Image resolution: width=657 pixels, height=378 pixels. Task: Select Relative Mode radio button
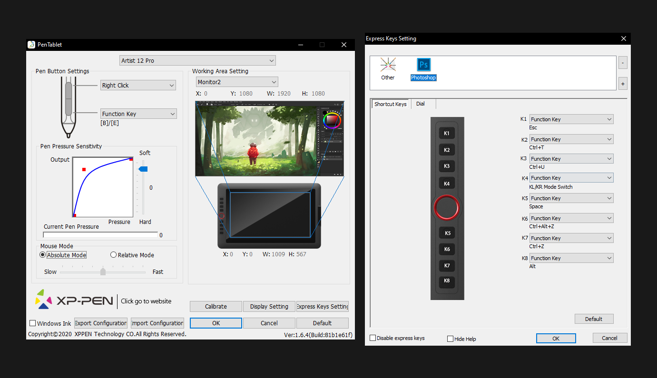tap(114, 255)
